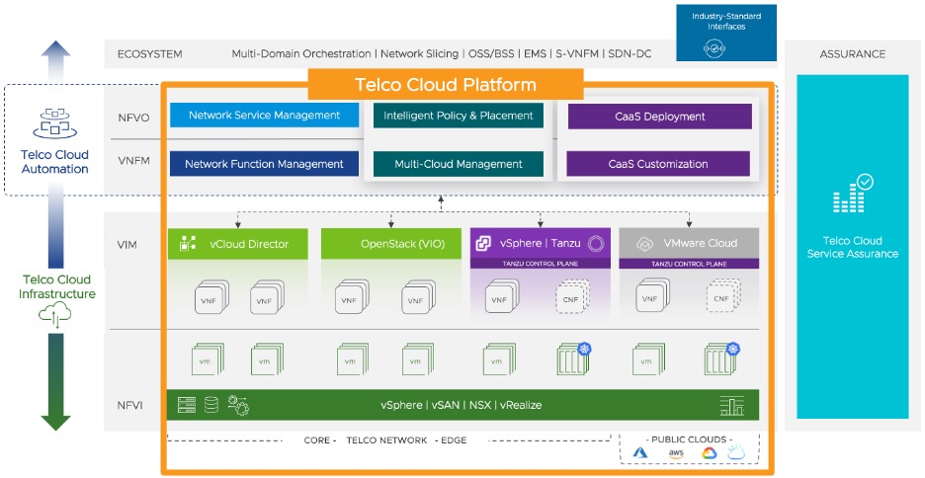The width and height of the screenshot is (925, 478).
Task: Click the Telco Cloud Infrastructure cloud icon
Action: tap(55, 315)
